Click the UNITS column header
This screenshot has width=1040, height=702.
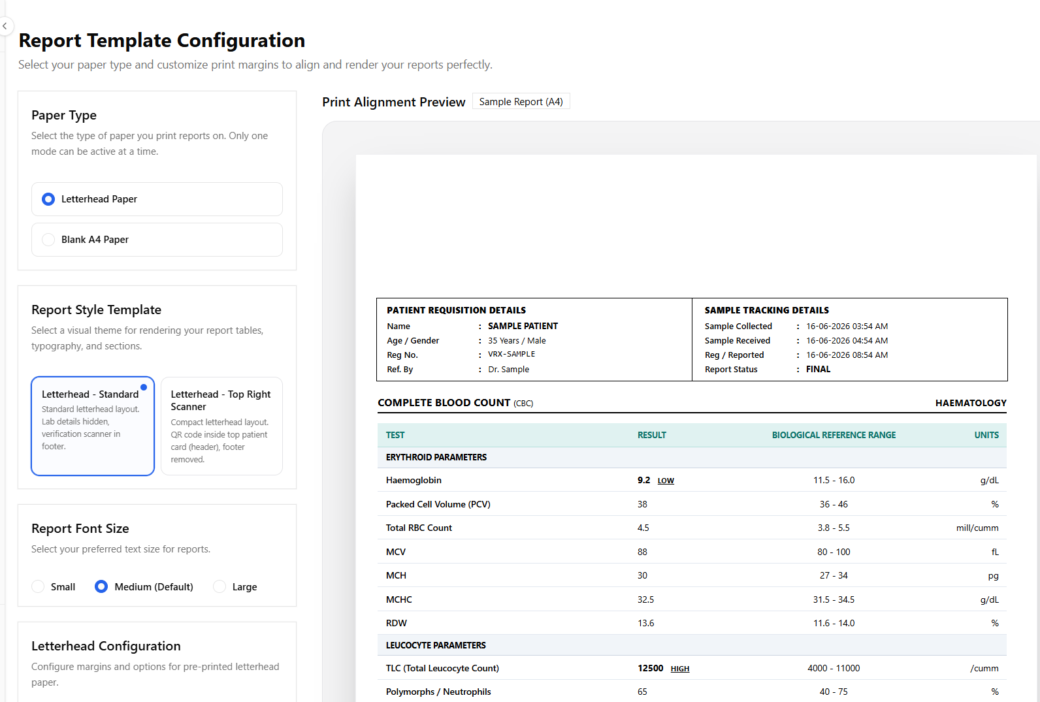(x=986, y=435)
